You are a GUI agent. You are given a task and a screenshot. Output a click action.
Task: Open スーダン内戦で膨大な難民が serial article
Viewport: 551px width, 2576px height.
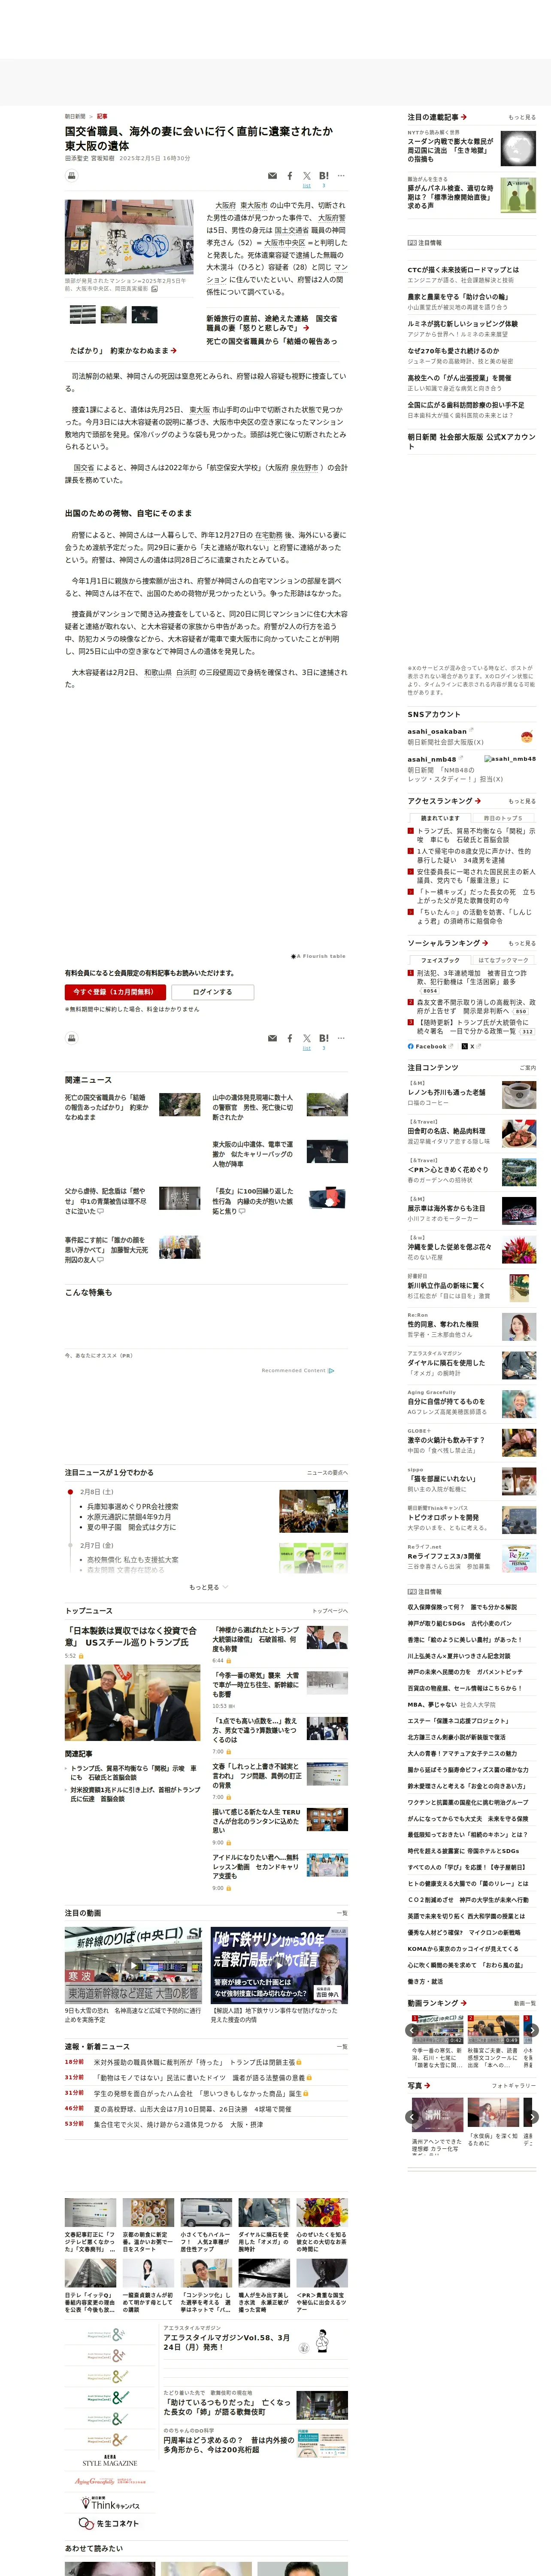pyautogui.click(x=450, y=150)
